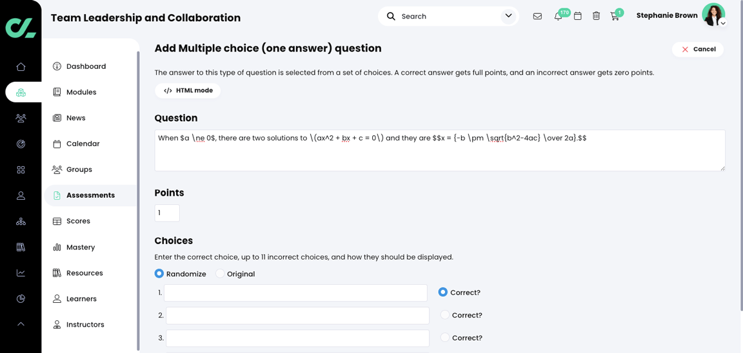Switch to HTML mode
Screen dimensions: 743x353
tap(188, 90)
